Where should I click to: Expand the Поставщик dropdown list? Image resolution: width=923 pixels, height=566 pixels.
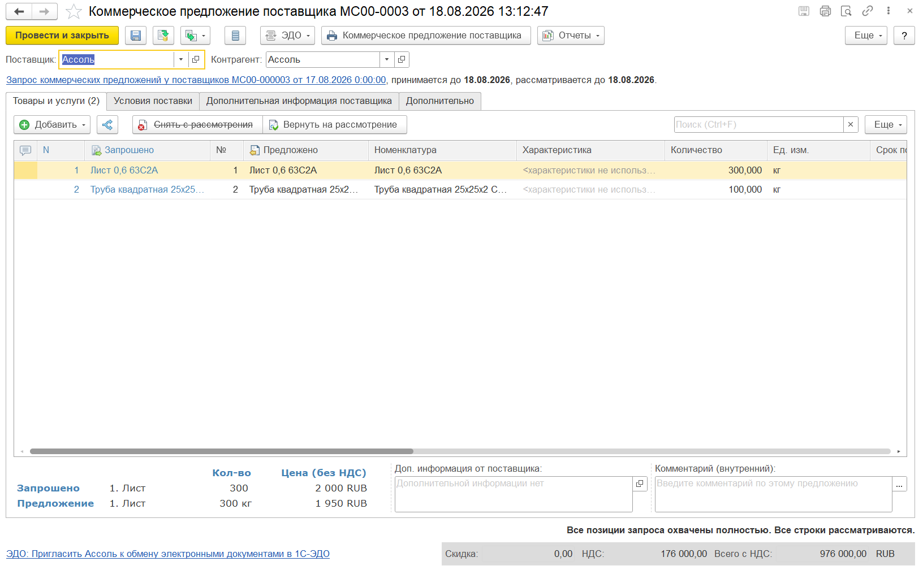pyautogui.click(x=181, y=59)
